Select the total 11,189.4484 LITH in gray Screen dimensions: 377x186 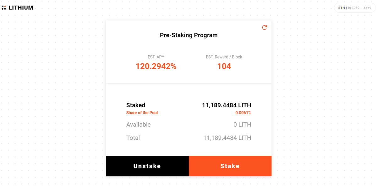point(227,138)
